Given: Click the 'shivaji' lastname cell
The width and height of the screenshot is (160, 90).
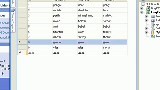Looking at the screenshot, I should tap(90, 37).
